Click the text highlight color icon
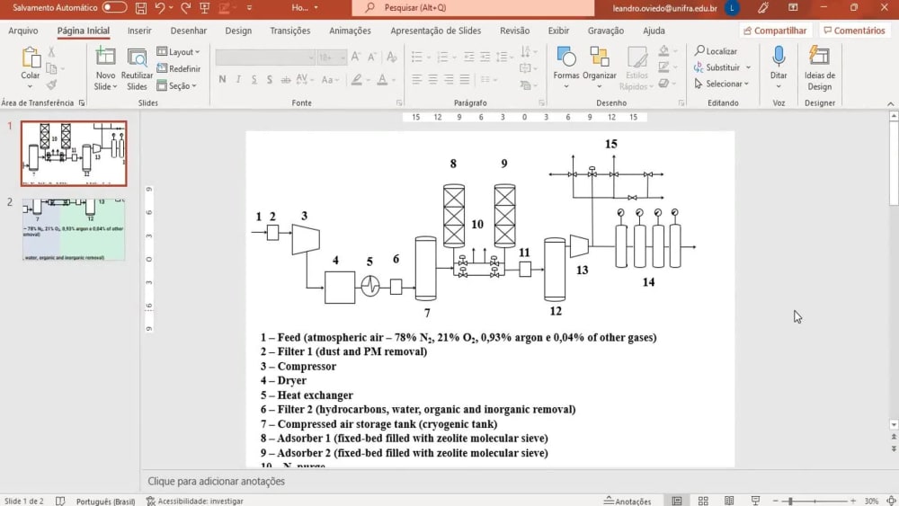 (x=357, y=80)
